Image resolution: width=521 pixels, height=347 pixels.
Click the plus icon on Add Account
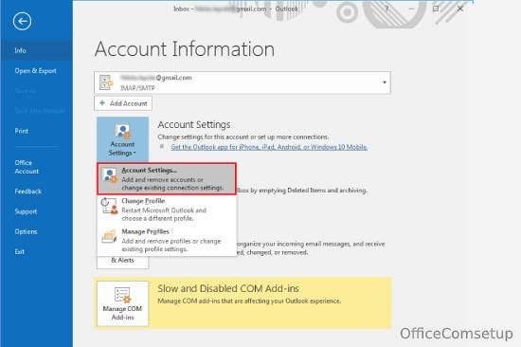pos(102,103)
